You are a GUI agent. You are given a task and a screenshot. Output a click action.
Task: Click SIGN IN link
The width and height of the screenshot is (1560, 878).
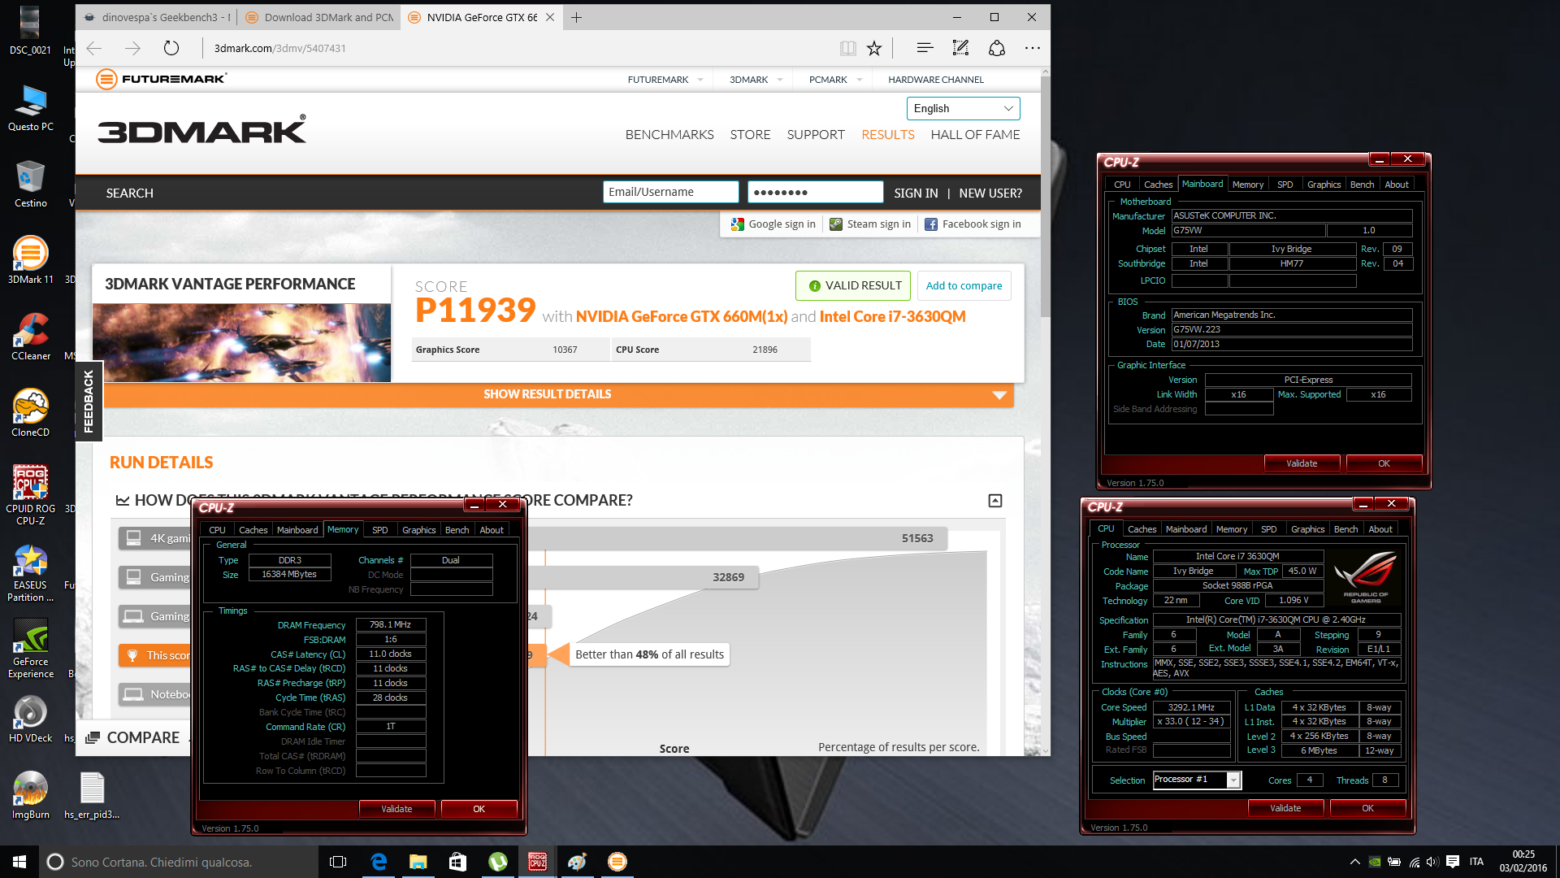pos(916,193)
